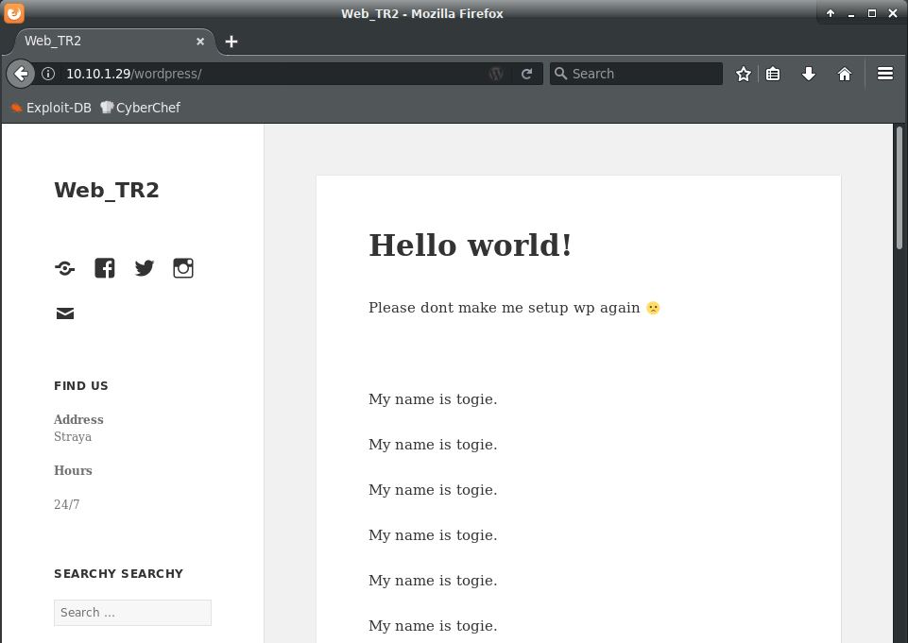Reload the wordpress page
Screen dimensions: 908x643
click(526, 73)
